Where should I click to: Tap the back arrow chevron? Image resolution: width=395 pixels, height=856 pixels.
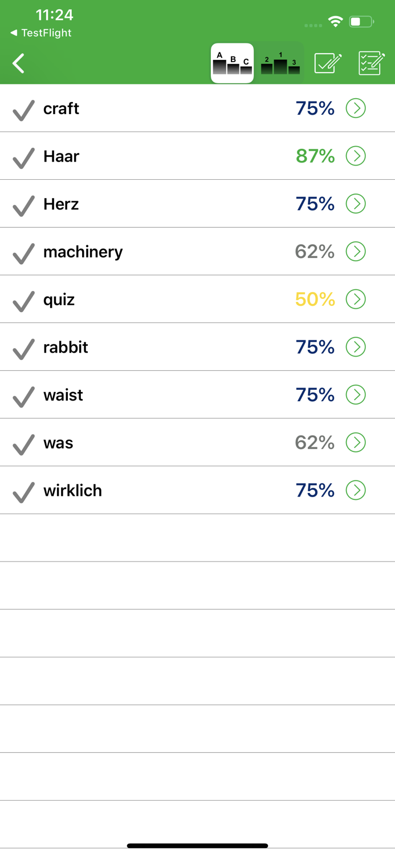18,63
